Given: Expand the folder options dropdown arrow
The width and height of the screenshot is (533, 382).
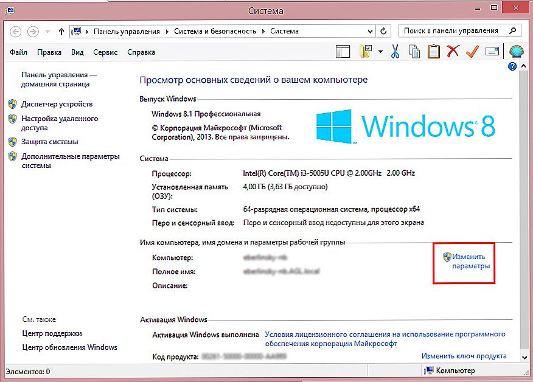Looking at the screenshot, I should point(380,52).
